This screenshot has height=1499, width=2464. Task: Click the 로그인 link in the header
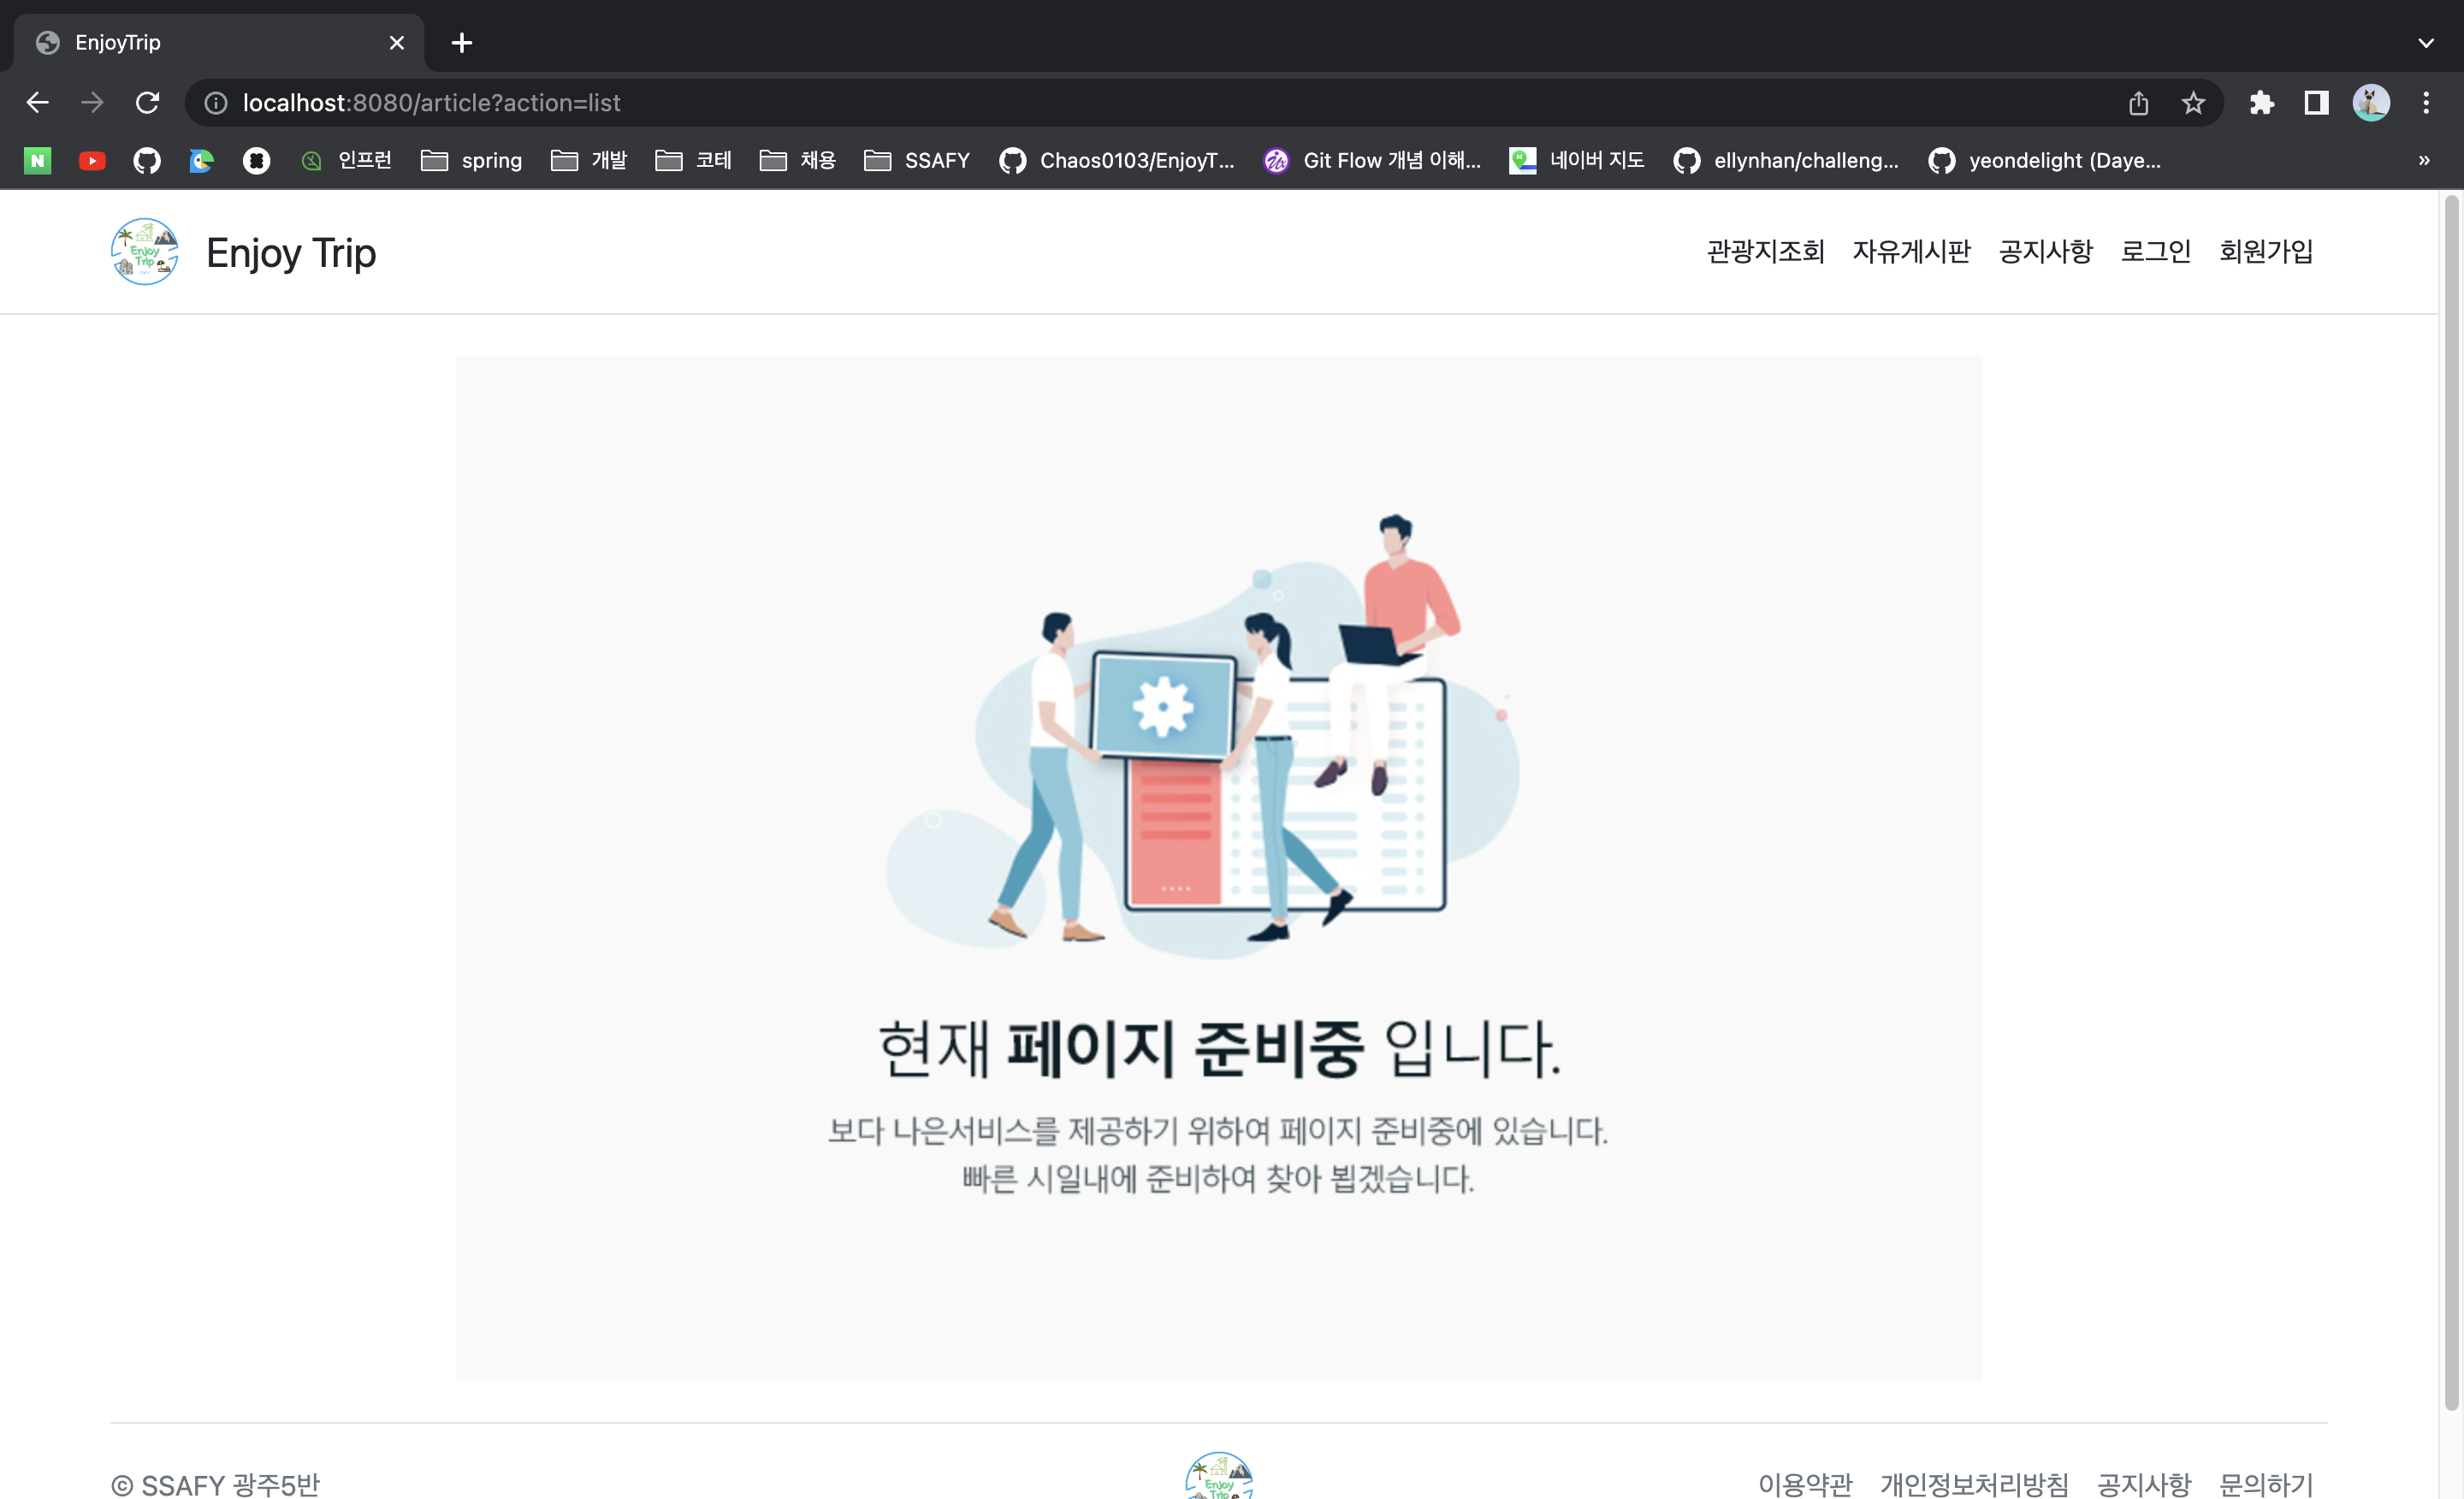coord(2155,251)
